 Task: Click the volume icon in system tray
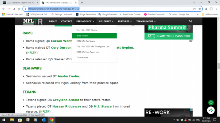[x=178, y=120]
